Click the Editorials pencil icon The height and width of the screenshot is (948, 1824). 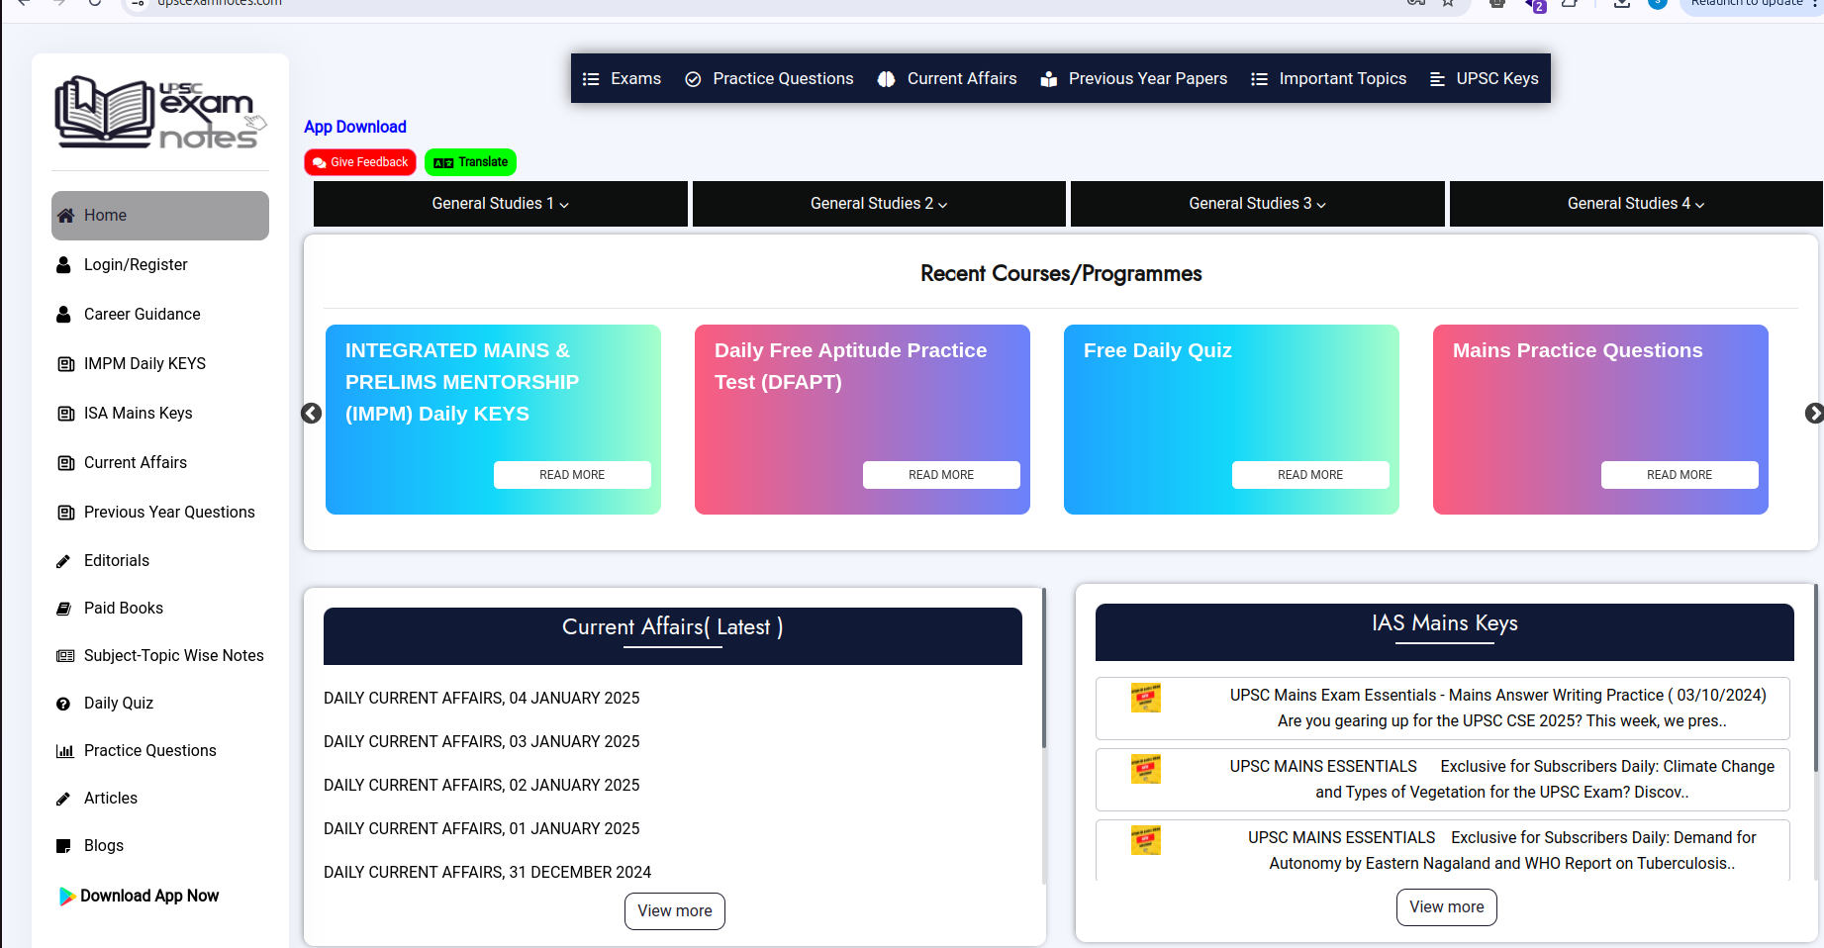[64, 561]
